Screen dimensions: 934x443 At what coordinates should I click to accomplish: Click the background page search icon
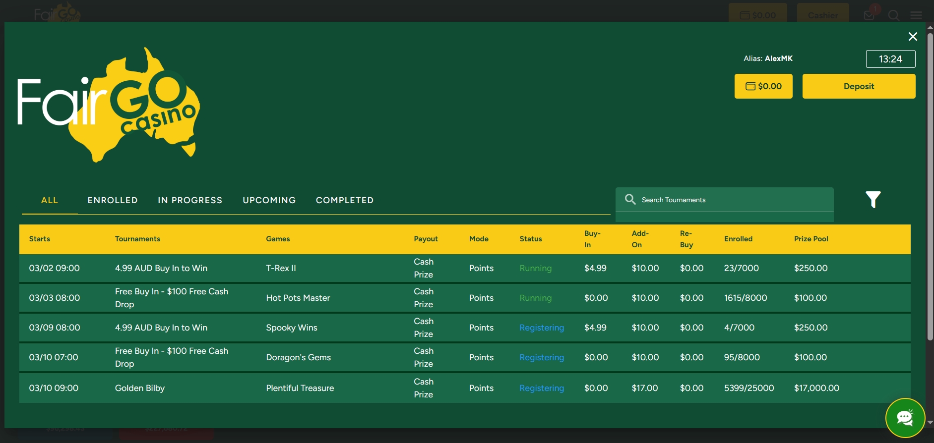(x=894, y=15)
